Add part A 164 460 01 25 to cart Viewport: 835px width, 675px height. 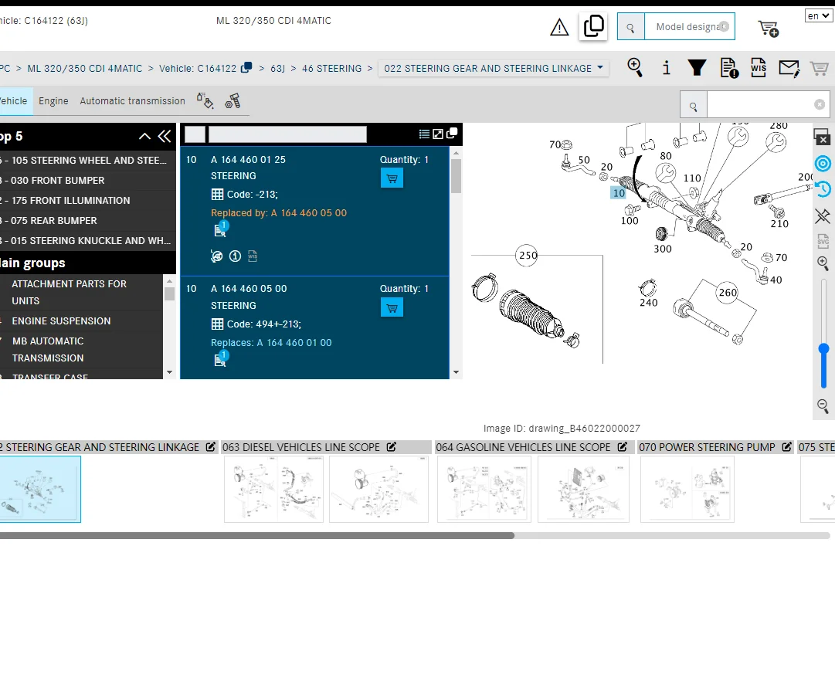click(x=392, y=178)
